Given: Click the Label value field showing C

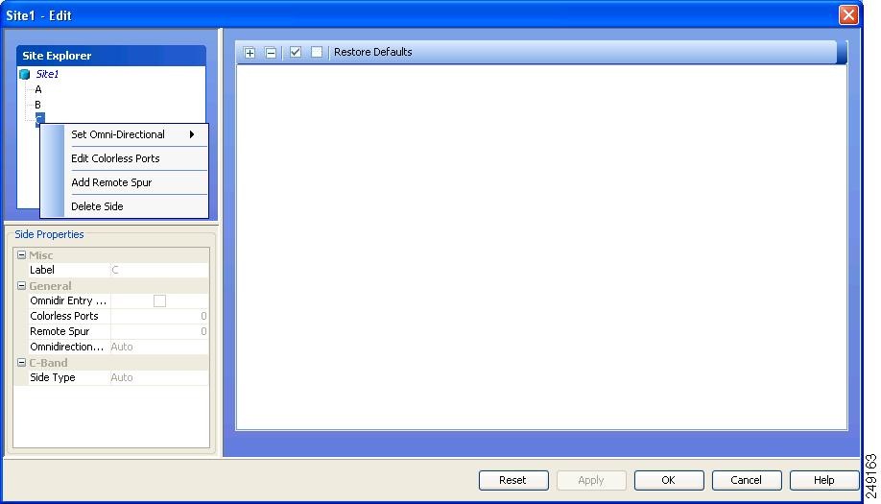Looking at the screenshot, I should 159,271.
